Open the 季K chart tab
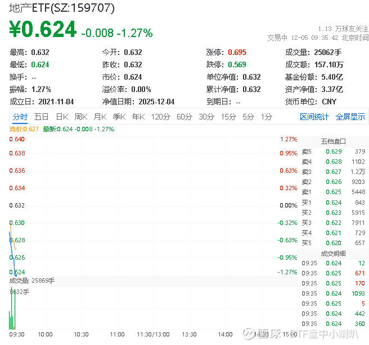The image size is (369, 345). point(119,117)
